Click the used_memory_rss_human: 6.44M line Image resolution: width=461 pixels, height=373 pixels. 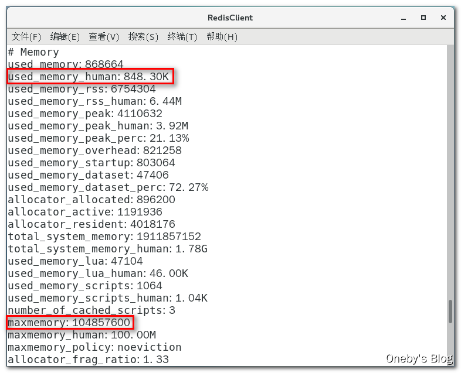pyautogui.click(x=94, y=101)
